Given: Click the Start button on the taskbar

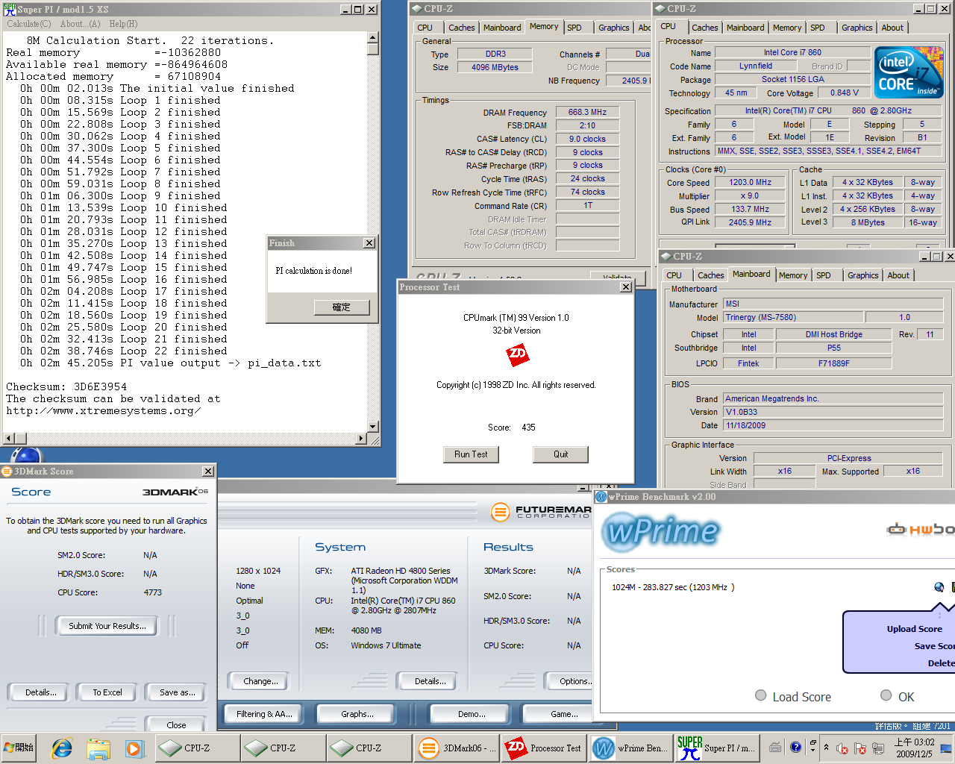Looking at the screenshot, I should click(x=19, y=748).
